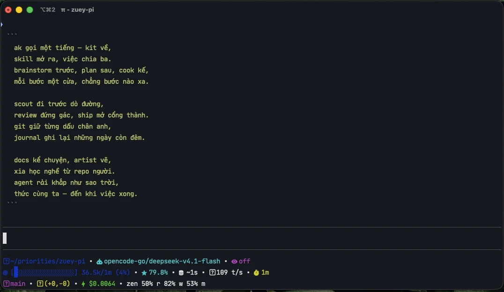Screen dimensions: 504x292
Task: Click the boxed question-mark icon before 'main'
Action: [6, 284]
